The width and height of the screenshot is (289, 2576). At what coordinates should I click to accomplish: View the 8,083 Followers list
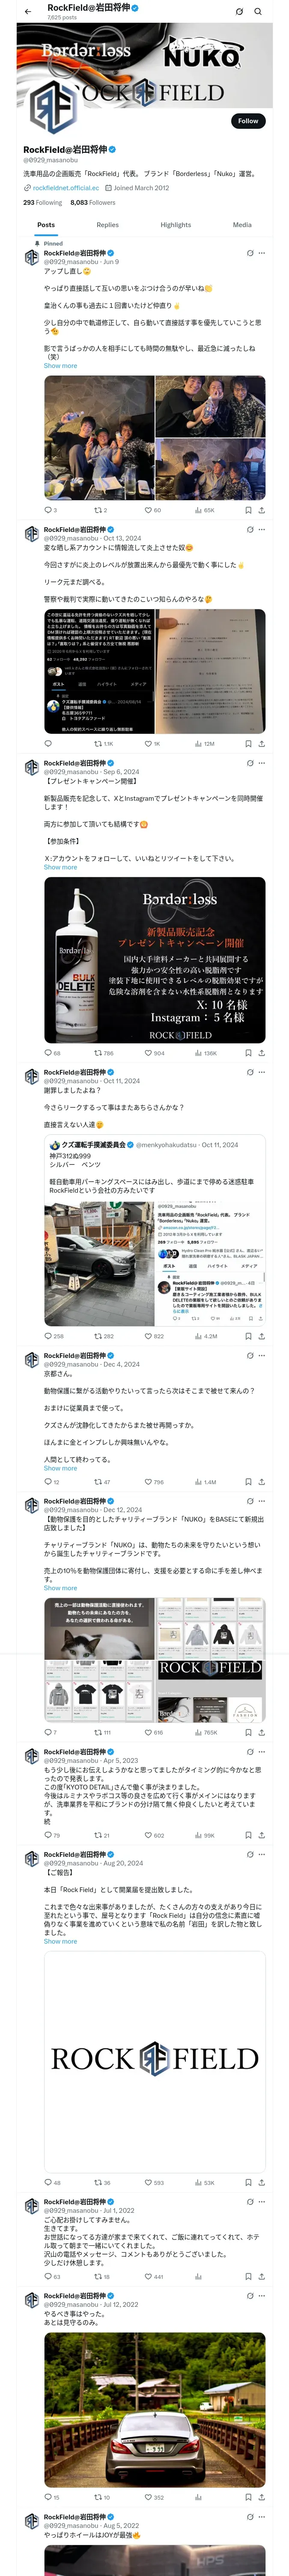(x=92, y=202)
